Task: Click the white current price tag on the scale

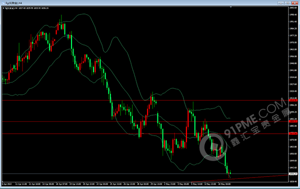Action: (x=293, y=174)
